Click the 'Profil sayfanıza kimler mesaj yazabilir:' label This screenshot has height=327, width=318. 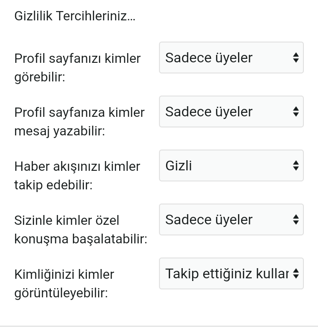(79, 122)
